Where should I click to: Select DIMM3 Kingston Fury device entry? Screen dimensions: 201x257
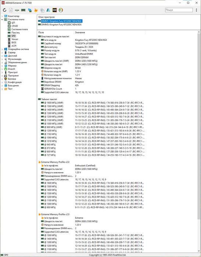pos(61,25)
